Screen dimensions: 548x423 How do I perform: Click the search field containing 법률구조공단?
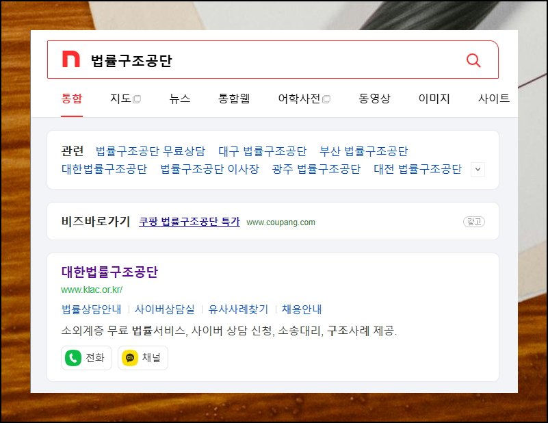pyautogui.click(x=272, y=60)
